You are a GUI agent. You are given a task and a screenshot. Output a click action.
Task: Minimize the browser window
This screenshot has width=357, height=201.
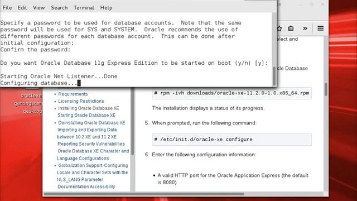click(301, 4)
